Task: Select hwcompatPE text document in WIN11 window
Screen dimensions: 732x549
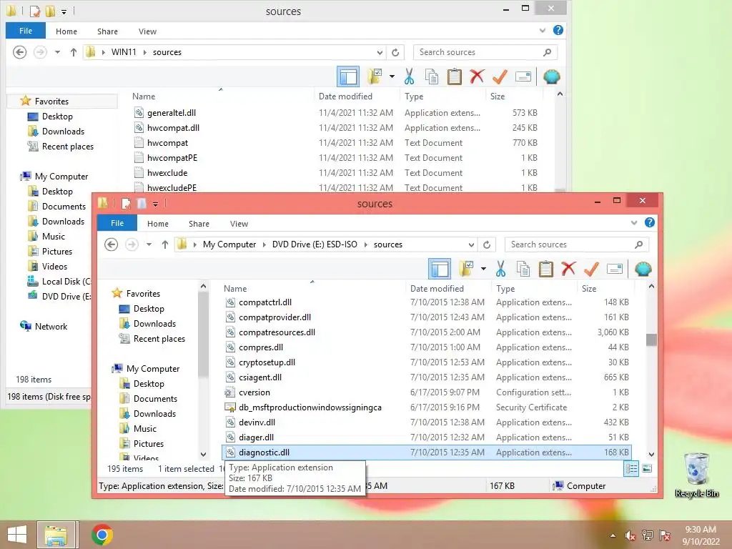Action: click(x=172, y=158)
